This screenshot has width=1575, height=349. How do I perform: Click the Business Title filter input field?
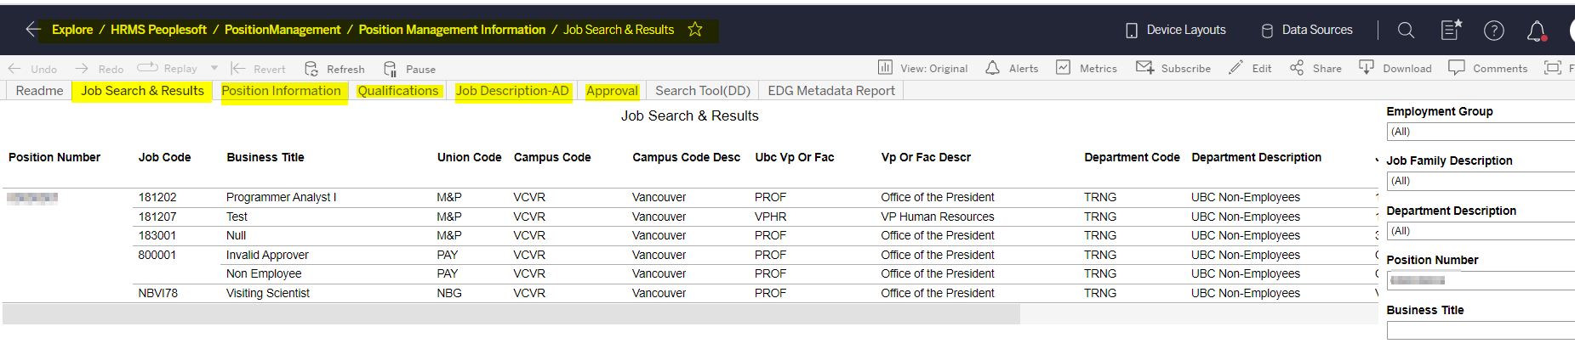(1481, 330)
